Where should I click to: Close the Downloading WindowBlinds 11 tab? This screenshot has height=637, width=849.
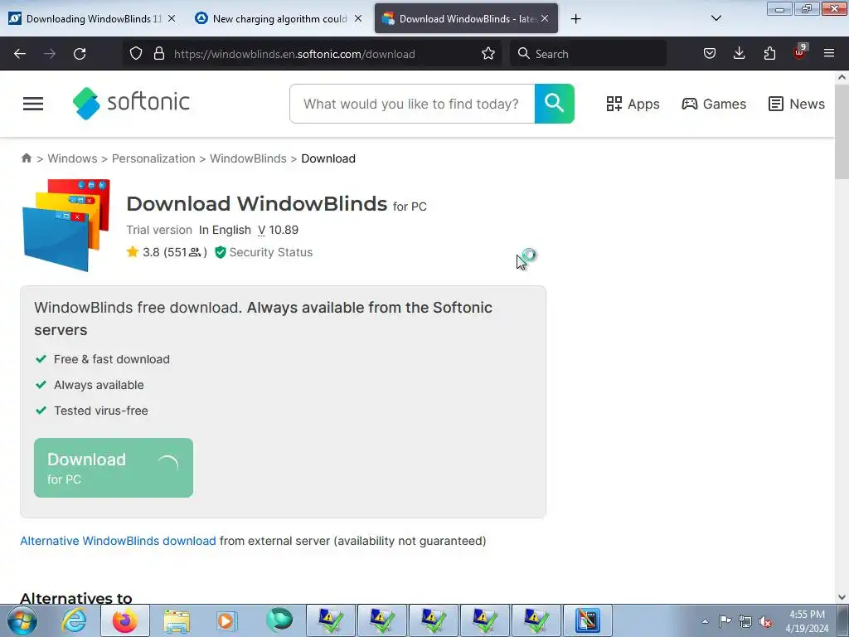(172, 18)
